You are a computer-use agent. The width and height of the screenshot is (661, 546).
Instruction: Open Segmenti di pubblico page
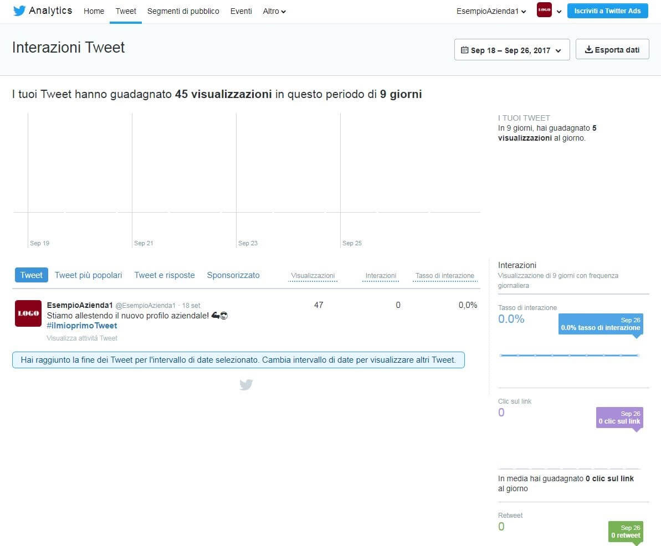click(183, 12)
